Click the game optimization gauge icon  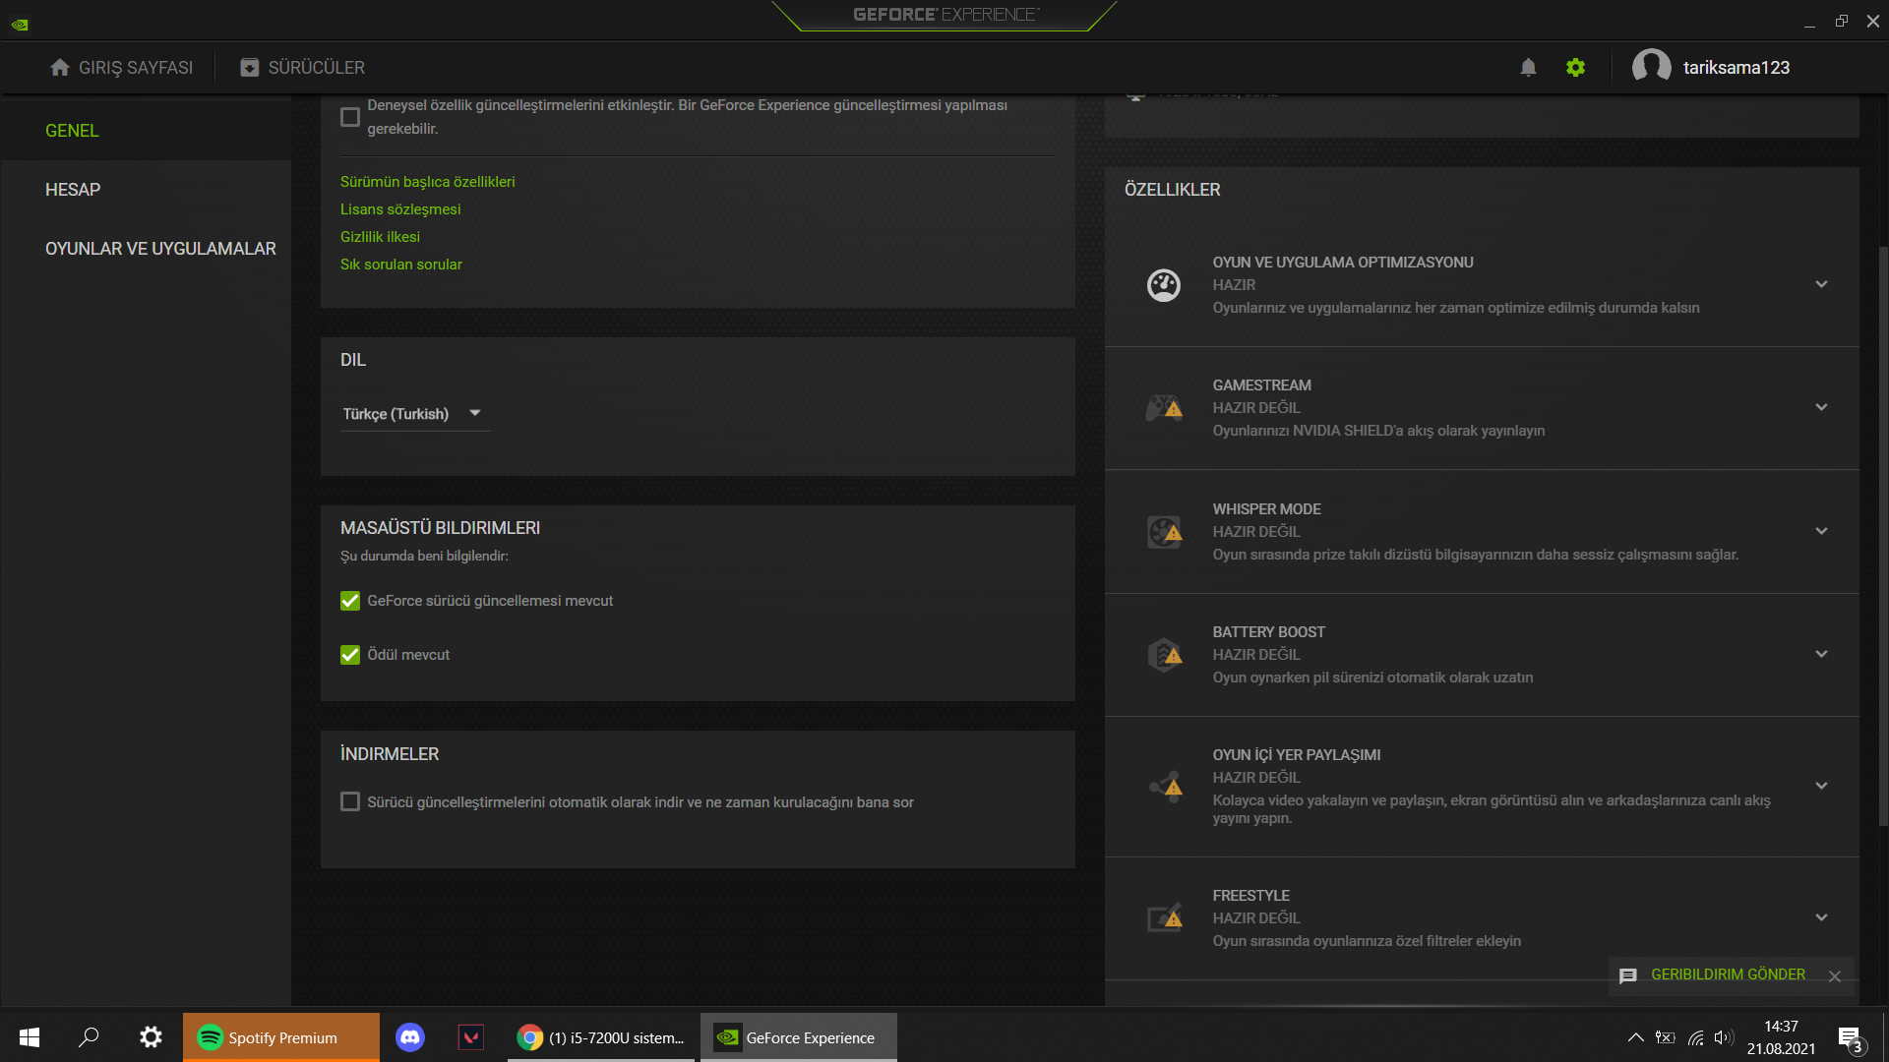point(1164,285)
